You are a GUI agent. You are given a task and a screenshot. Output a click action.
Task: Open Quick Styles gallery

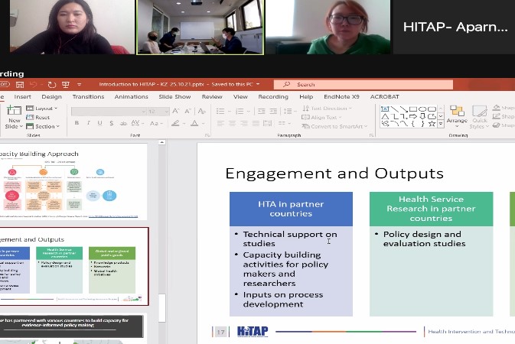point(480,113)
